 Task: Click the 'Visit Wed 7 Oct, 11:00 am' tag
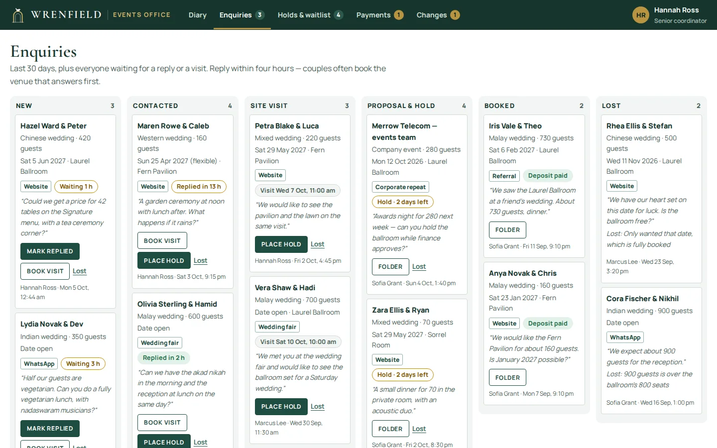[x=298, y=191]
